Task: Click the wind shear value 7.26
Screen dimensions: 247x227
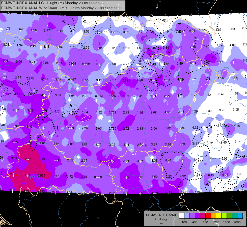Action: [71, 112]
